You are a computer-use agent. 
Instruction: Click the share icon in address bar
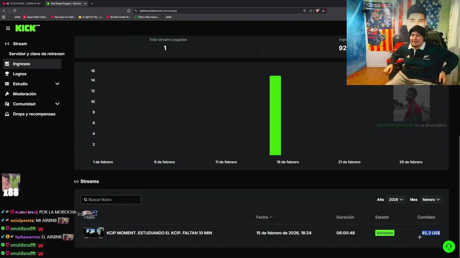pyautogui.click(x=311, y=11)
